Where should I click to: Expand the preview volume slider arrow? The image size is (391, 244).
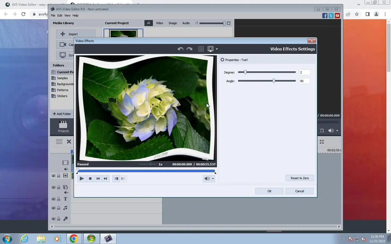[213, 178]
